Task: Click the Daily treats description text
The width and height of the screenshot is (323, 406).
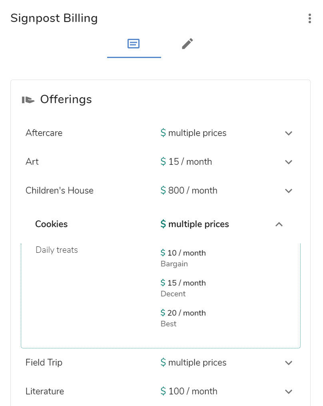Action: tap(57, 250)
